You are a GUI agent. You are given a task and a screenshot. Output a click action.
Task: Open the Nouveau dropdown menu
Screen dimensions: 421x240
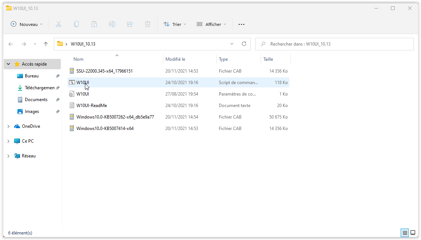27,24
